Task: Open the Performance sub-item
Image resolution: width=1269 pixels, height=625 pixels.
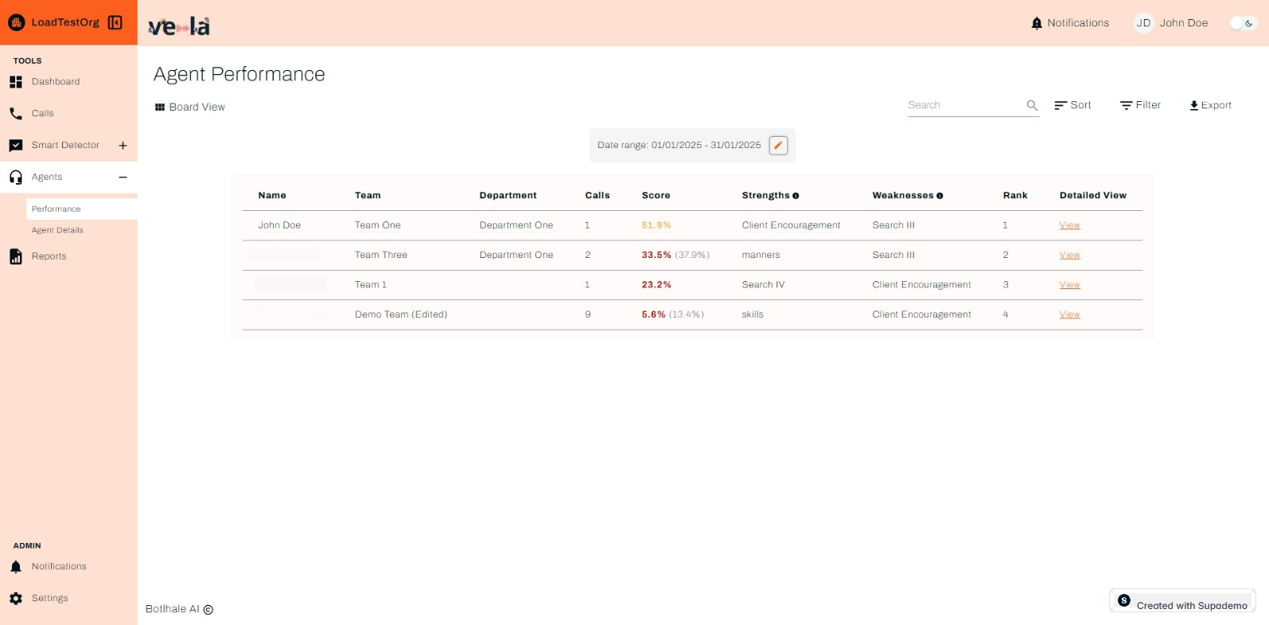Action: click(x=81, y=209)
